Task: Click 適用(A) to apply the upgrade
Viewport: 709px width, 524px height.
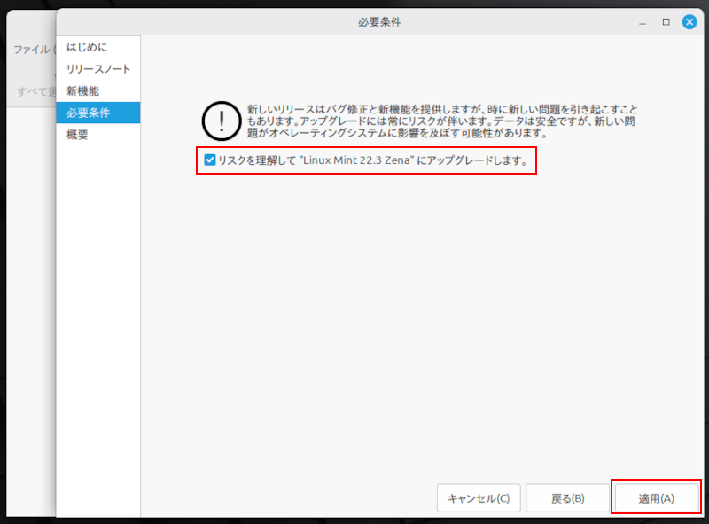Action: [656, 498]
